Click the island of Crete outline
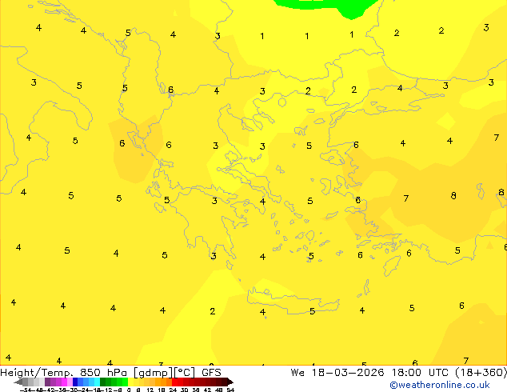The height and width of the screenshot is (392, 507). [293, 301]
